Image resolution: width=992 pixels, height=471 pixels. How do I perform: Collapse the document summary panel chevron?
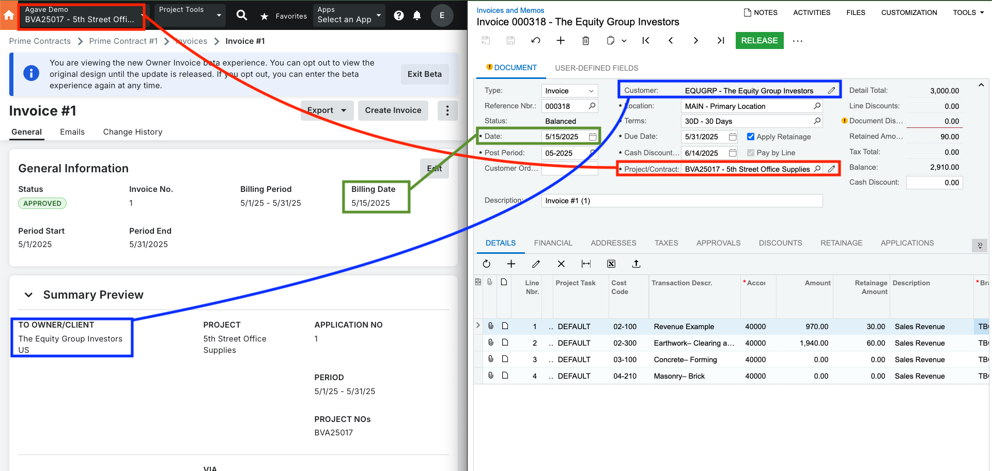coord(981,85)
